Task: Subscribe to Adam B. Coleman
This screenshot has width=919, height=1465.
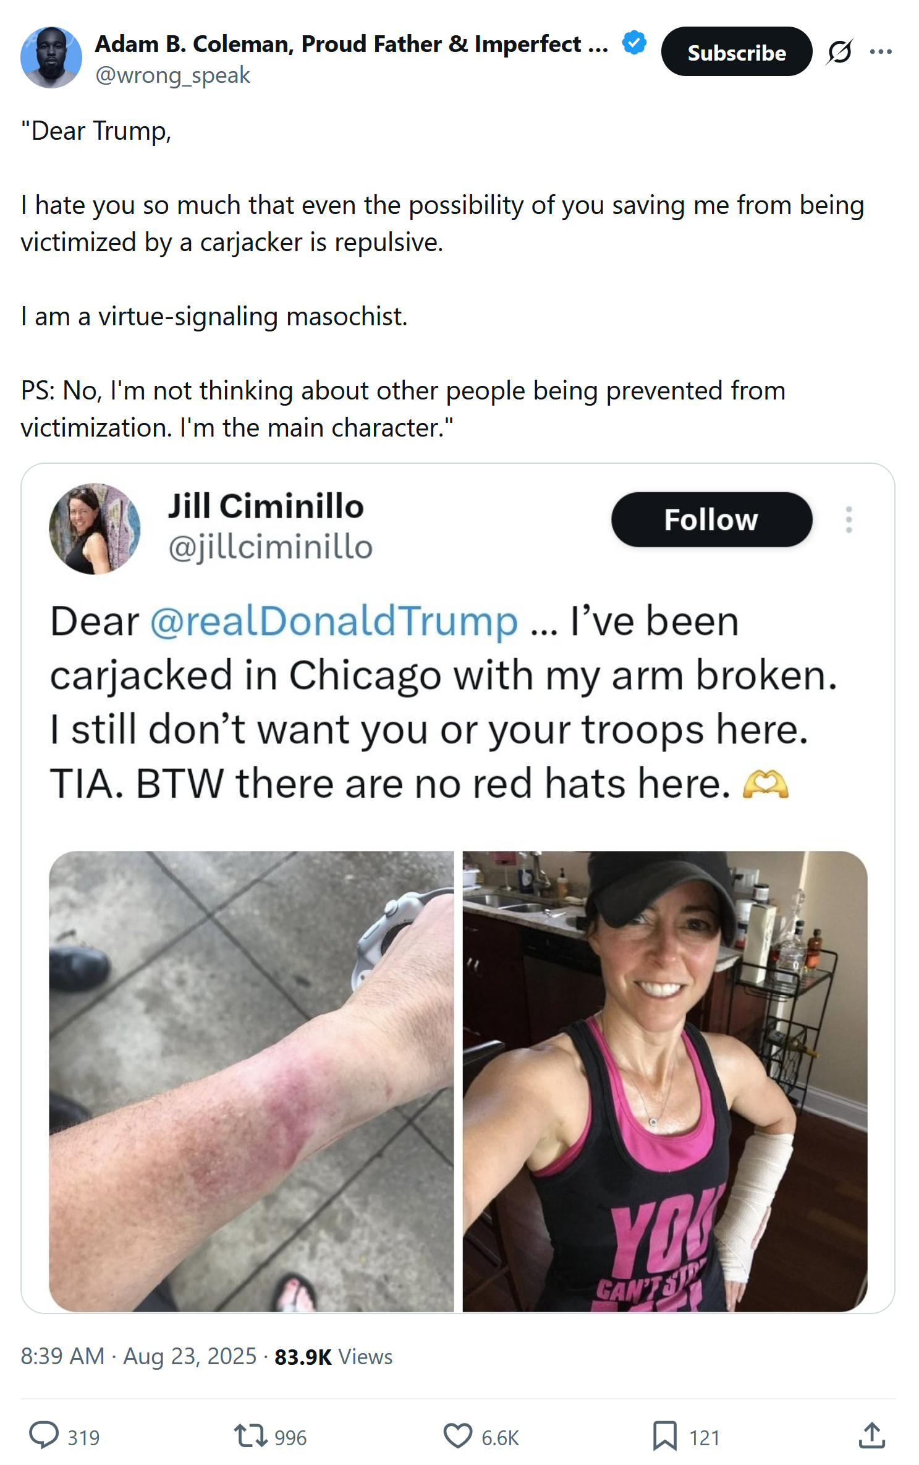Action: coord(736,51)
